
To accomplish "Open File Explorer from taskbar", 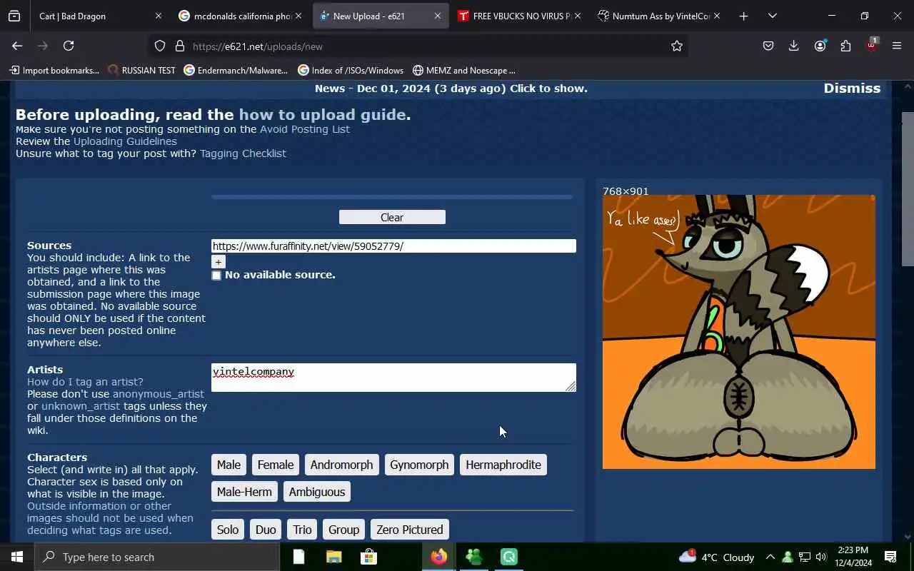I will [333, 557].
